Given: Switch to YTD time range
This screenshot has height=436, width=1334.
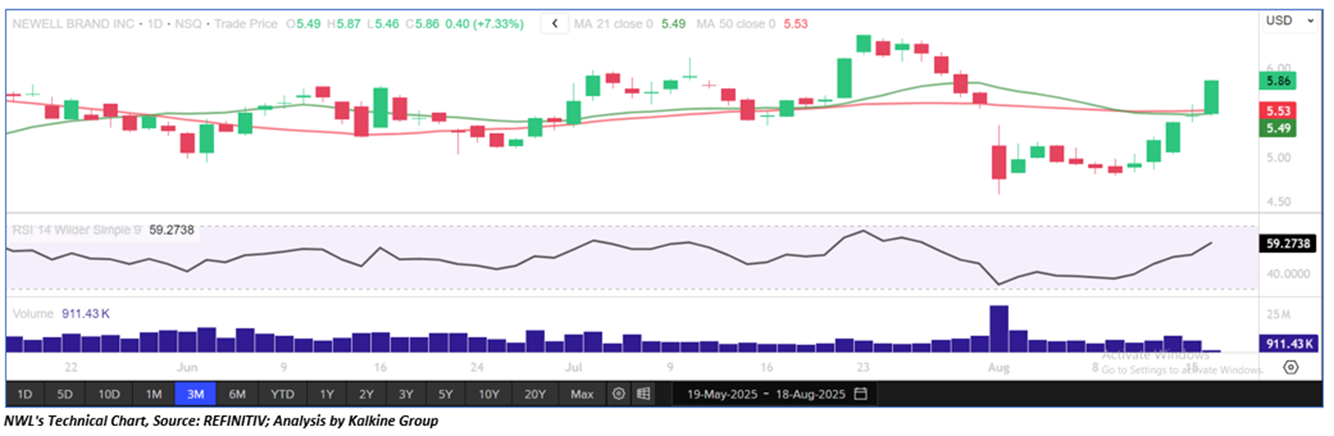Looking at the screenshot, I should click(283, 394).
